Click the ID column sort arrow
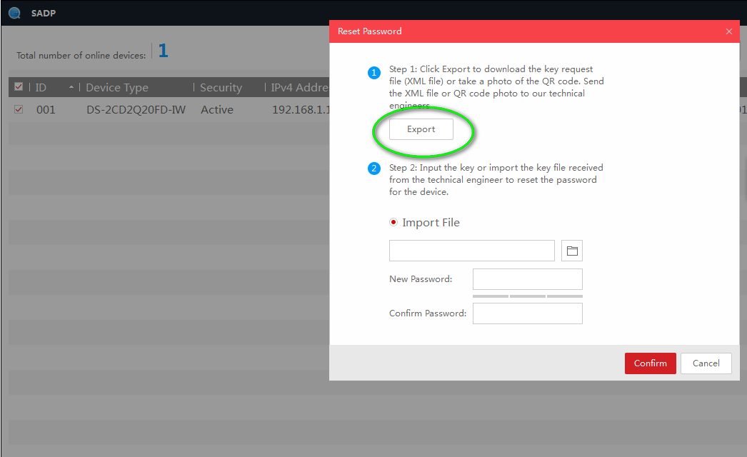This screenshot has height=457, width=747. coord(71,87)
